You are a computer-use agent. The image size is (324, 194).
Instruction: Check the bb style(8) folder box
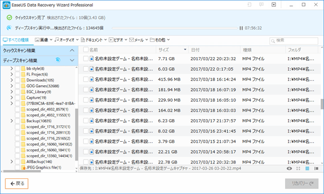coord(17,68)
